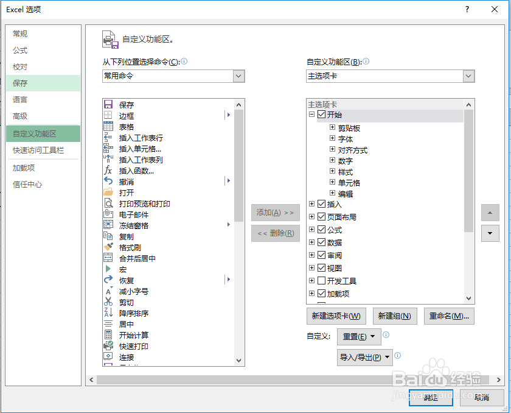The width and height of the screenshot is (511, 413).
Task: Select the 宏 macro play icon
Action: click(108, 269)
